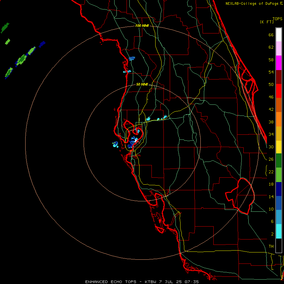The image size is (284, 284).
Task: Click the legend value '6'
Action: click(x=272, y=222)
